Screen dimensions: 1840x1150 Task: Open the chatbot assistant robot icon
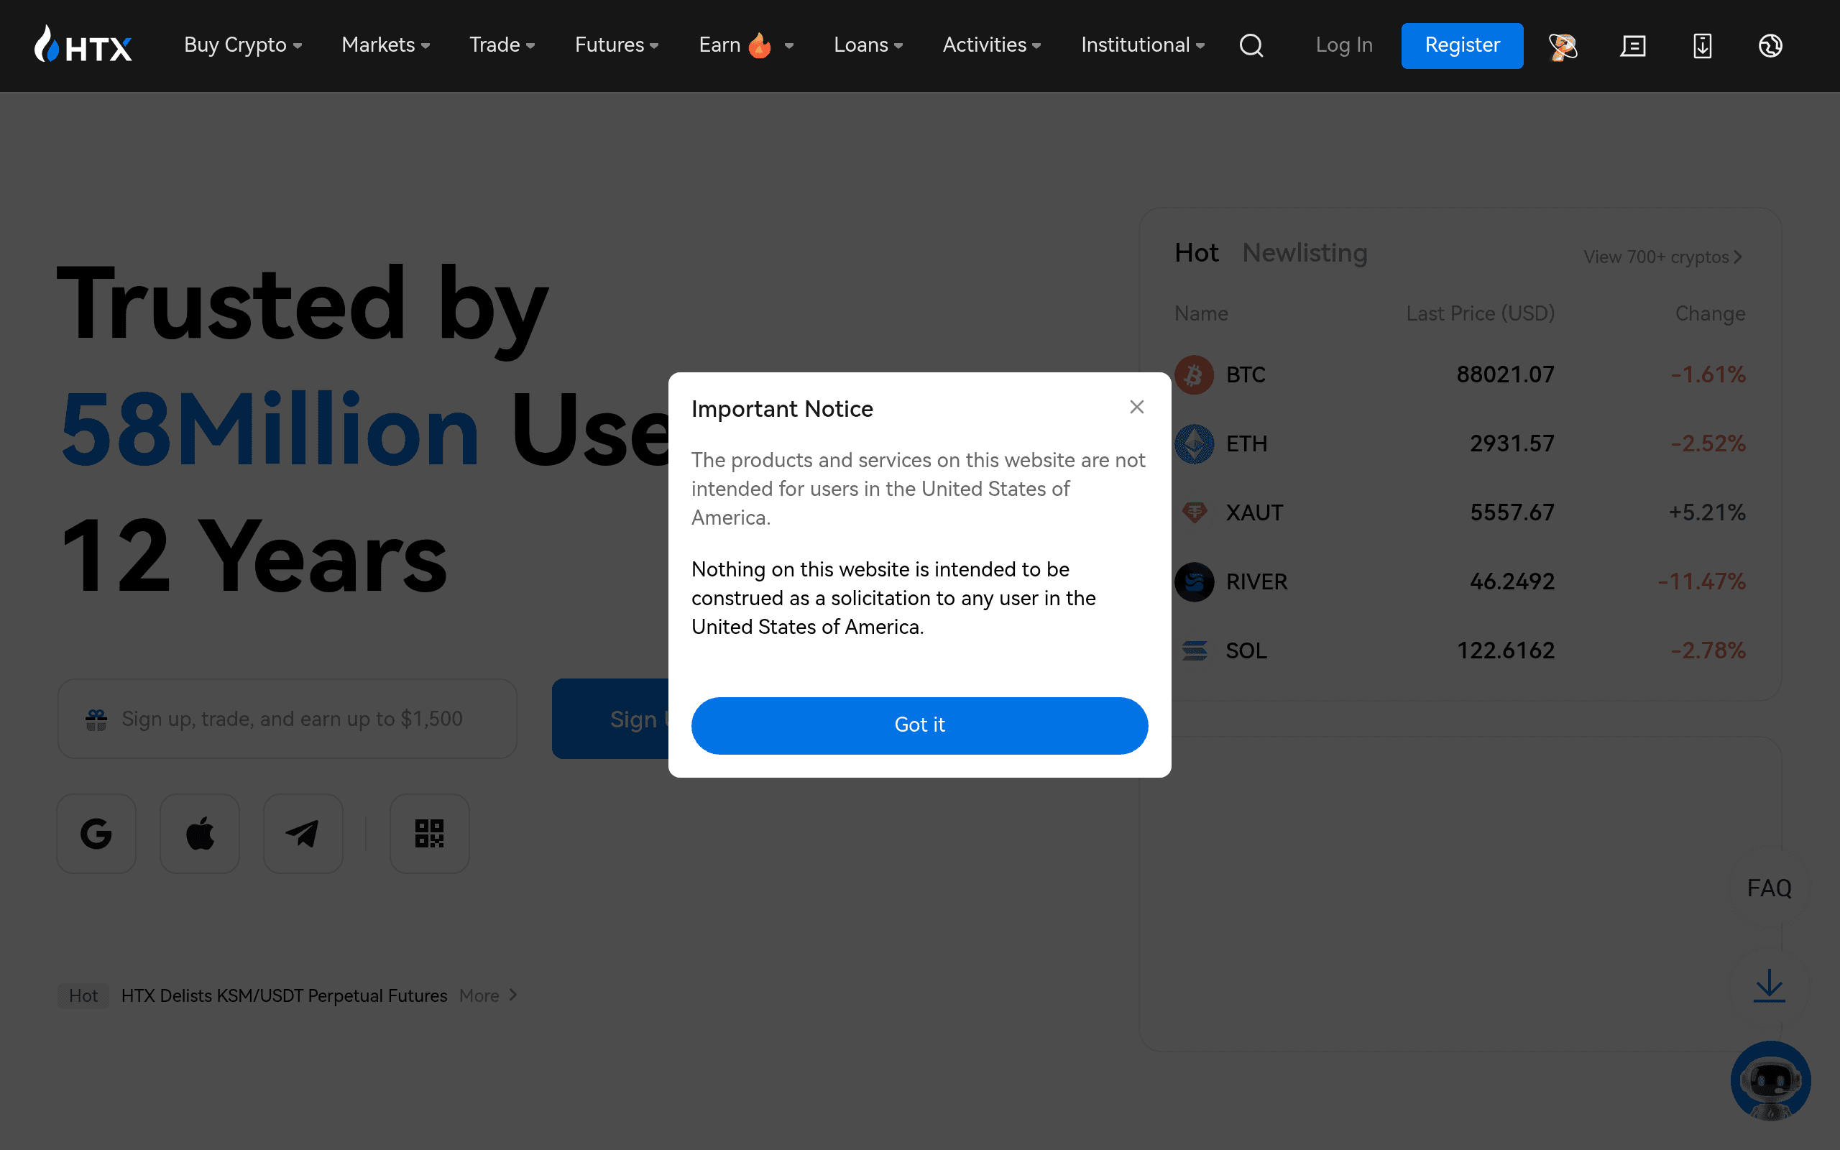click(1770, 1081)
